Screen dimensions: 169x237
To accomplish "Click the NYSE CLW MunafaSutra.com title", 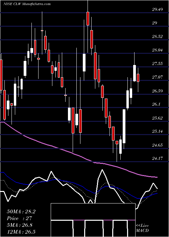I will point(27,4).
